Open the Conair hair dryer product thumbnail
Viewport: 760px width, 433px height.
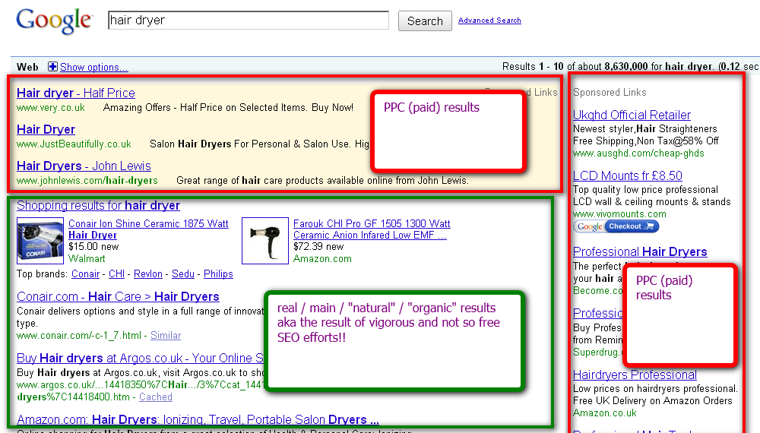(x=40, y=240)
